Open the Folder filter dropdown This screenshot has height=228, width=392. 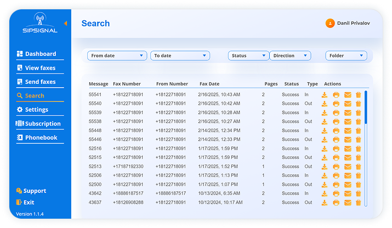(346, 55)
